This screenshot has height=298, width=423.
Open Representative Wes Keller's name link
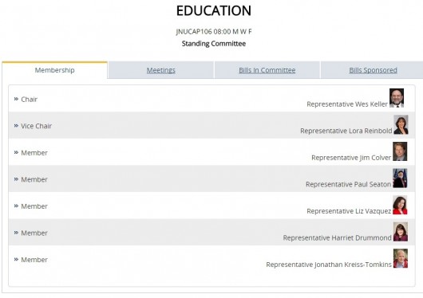[x=347, y=104]
